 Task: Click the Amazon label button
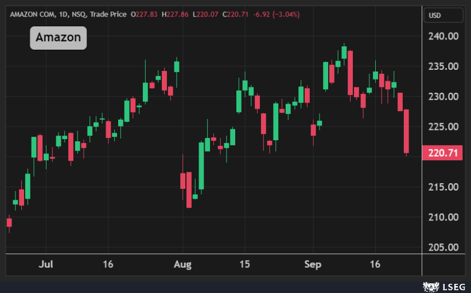(58, 38)
